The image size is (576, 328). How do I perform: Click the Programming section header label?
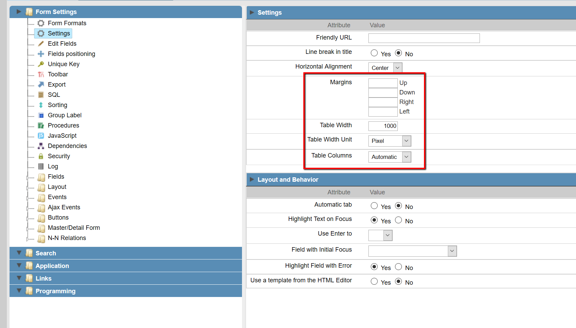tap(56, 291)
